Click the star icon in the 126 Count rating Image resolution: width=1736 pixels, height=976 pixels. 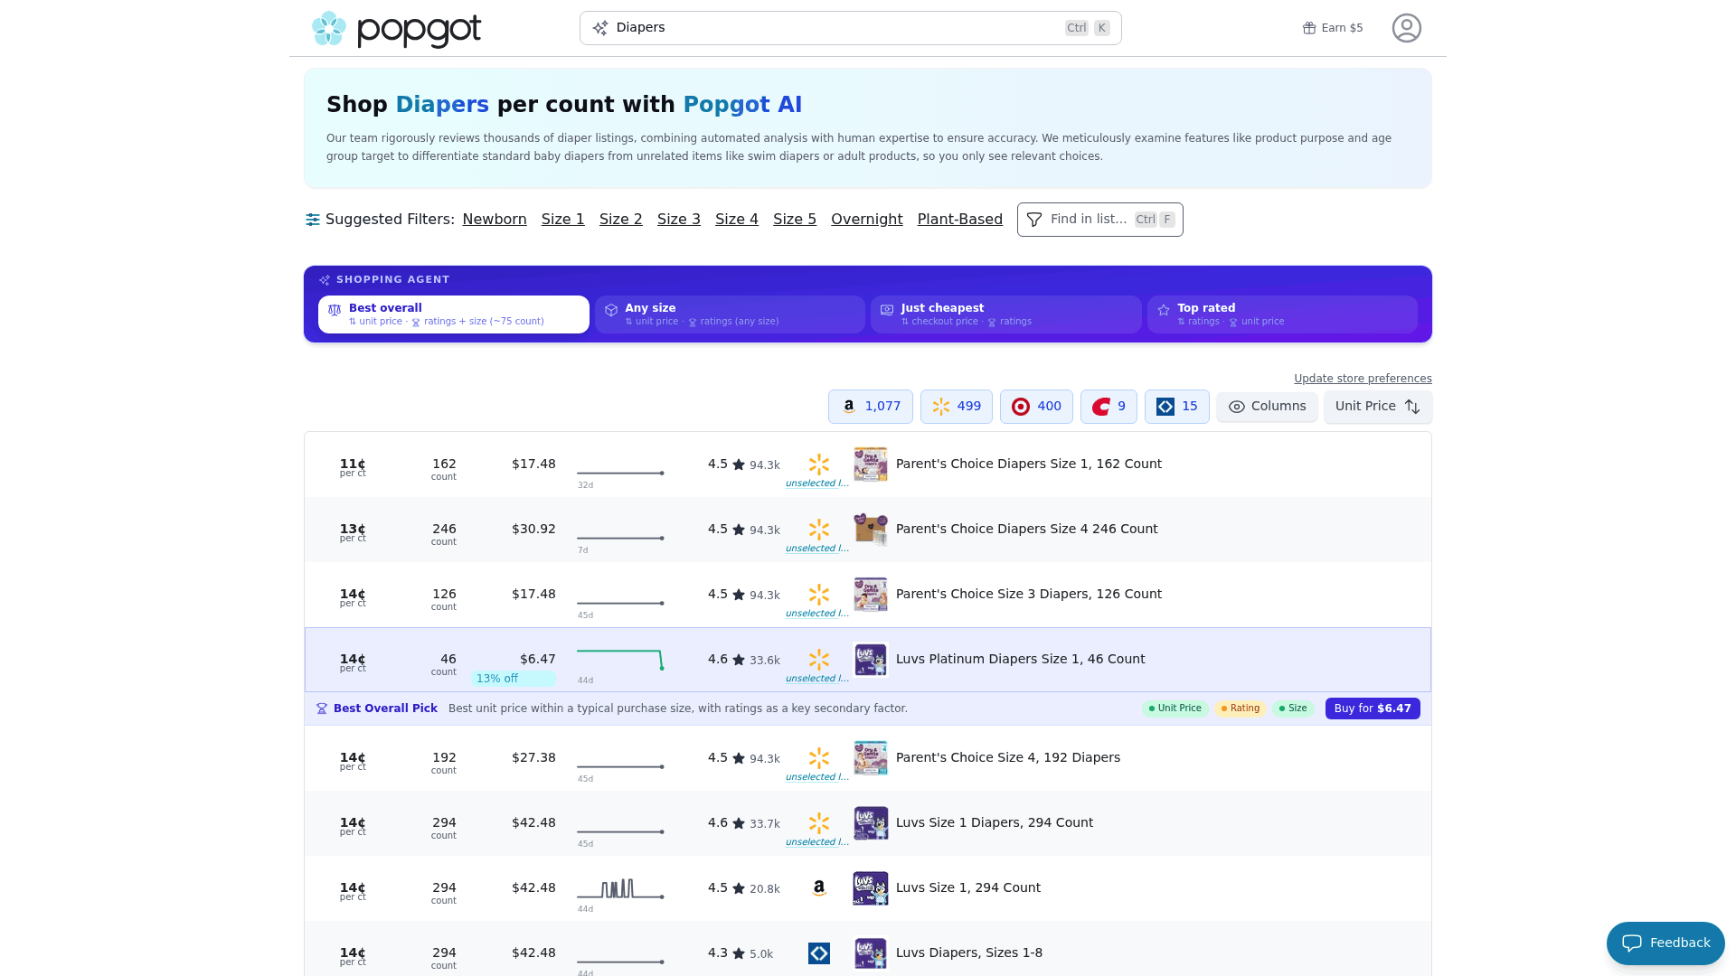(x=739, y=595)
